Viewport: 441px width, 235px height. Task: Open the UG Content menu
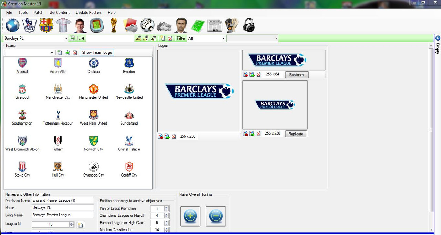pyautogui.click(x=60, y=12)
